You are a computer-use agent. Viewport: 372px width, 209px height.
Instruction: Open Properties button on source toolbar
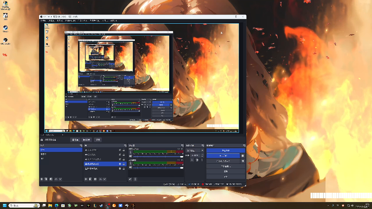tap(75, 140)
